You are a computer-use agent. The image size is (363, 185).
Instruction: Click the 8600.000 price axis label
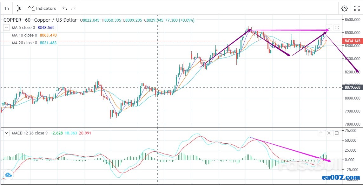tap(353, 19)
